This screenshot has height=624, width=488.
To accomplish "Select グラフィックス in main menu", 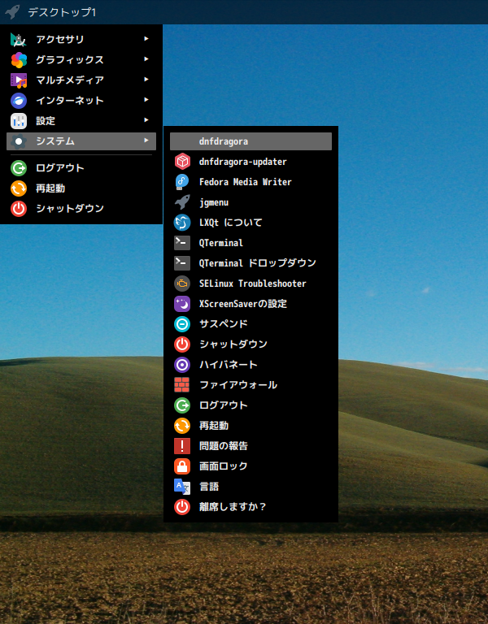I will point(81,59).
